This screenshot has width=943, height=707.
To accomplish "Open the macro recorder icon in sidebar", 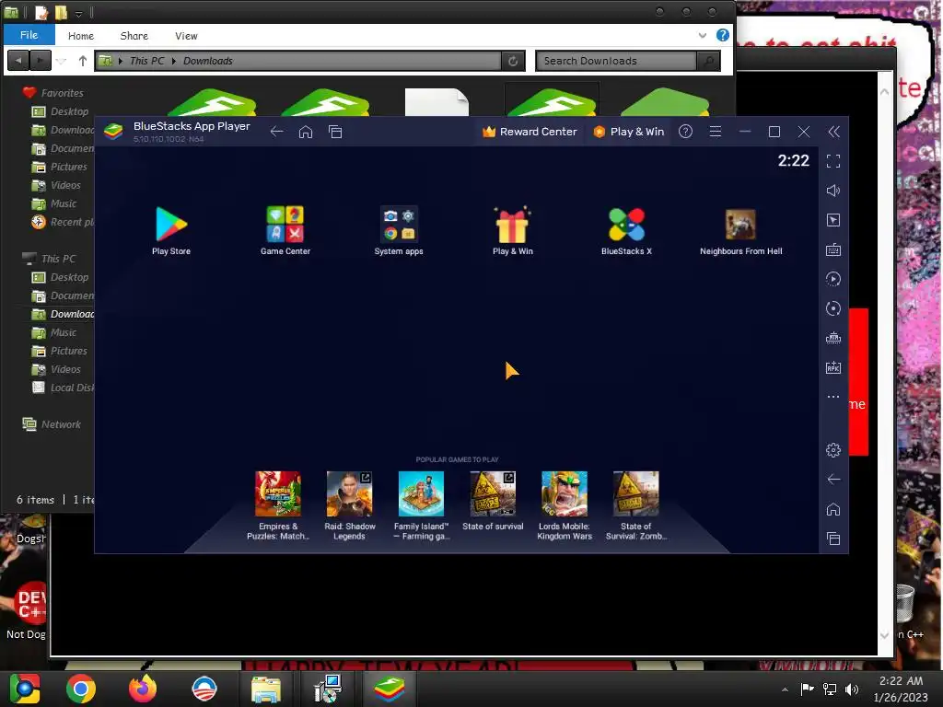I will click(x=832, y=338).
